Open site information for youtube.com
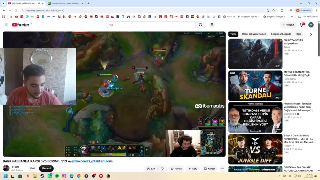Screen dimensions: 320x180 (23, 10)
